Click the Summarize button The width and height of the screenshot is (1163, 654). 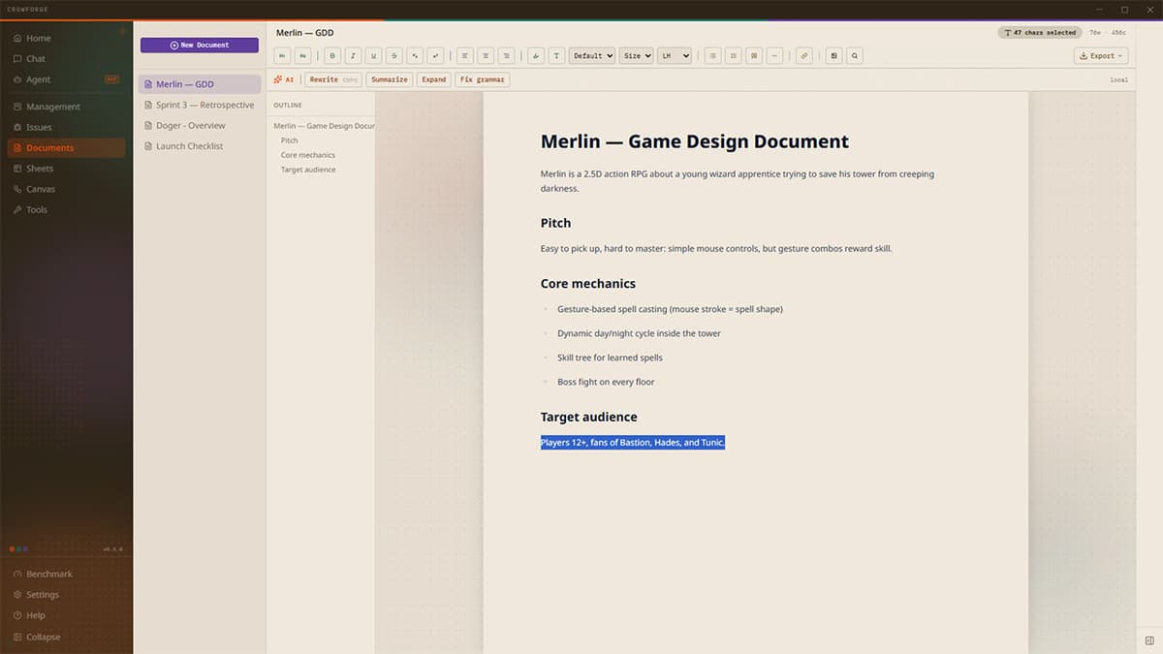tap(390, 79)
